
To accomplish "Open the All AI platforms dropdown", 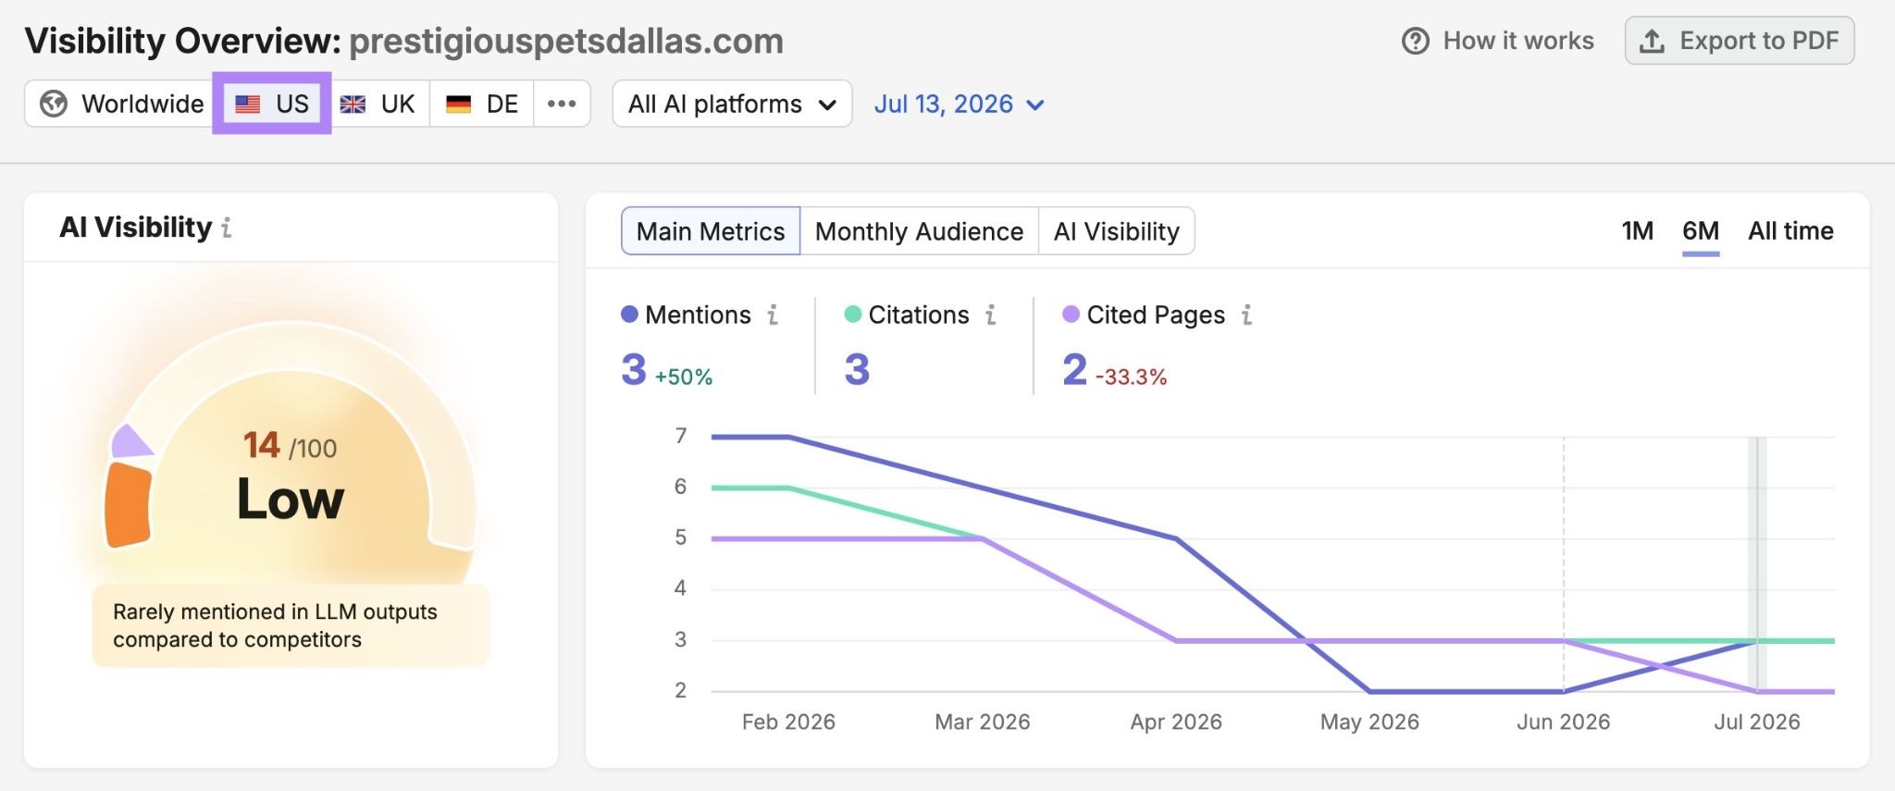I will [732, 104].
